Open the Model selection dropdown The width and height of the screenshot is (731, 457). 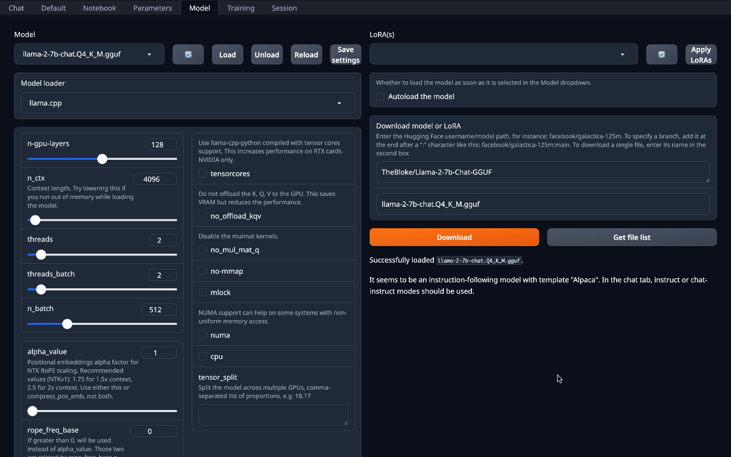(89, 54)
